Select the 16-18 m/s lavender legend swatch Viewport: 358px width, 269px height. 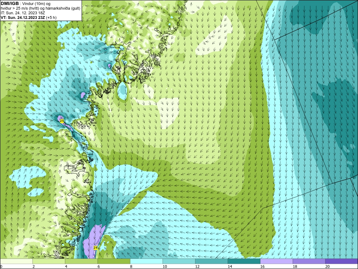click(x=276, y=261)
